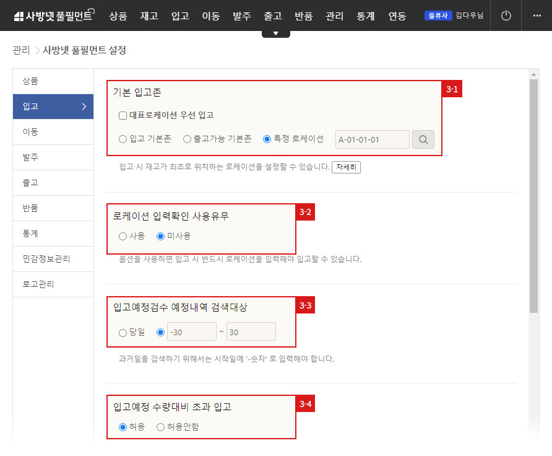Click the power logout icon
552x456 pixels.
coord(505,15)
